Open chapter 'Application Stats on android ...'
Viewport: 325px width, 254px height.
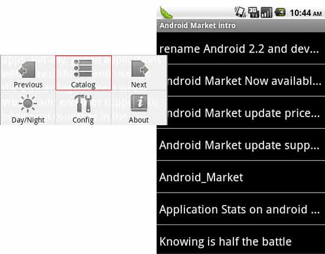pyautogui.click(x=240, y=209)
